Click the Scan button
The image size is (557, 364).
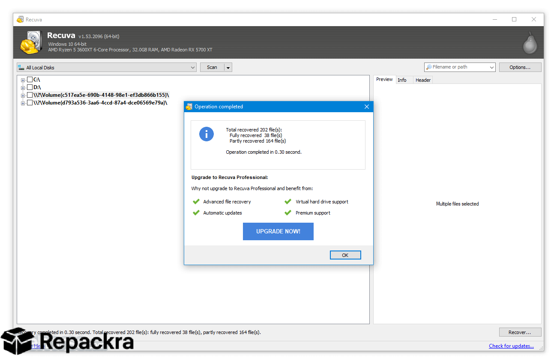coord(212,67)
